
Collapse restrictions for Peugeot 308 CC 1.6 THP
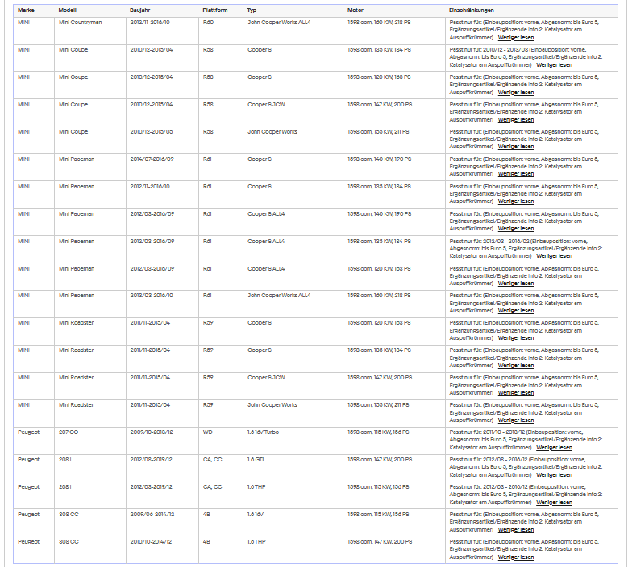coord(515,557)
